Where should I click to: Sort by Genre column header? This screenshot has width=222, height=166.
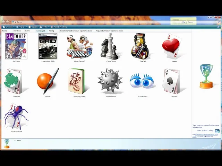click(x=30, y=31)
